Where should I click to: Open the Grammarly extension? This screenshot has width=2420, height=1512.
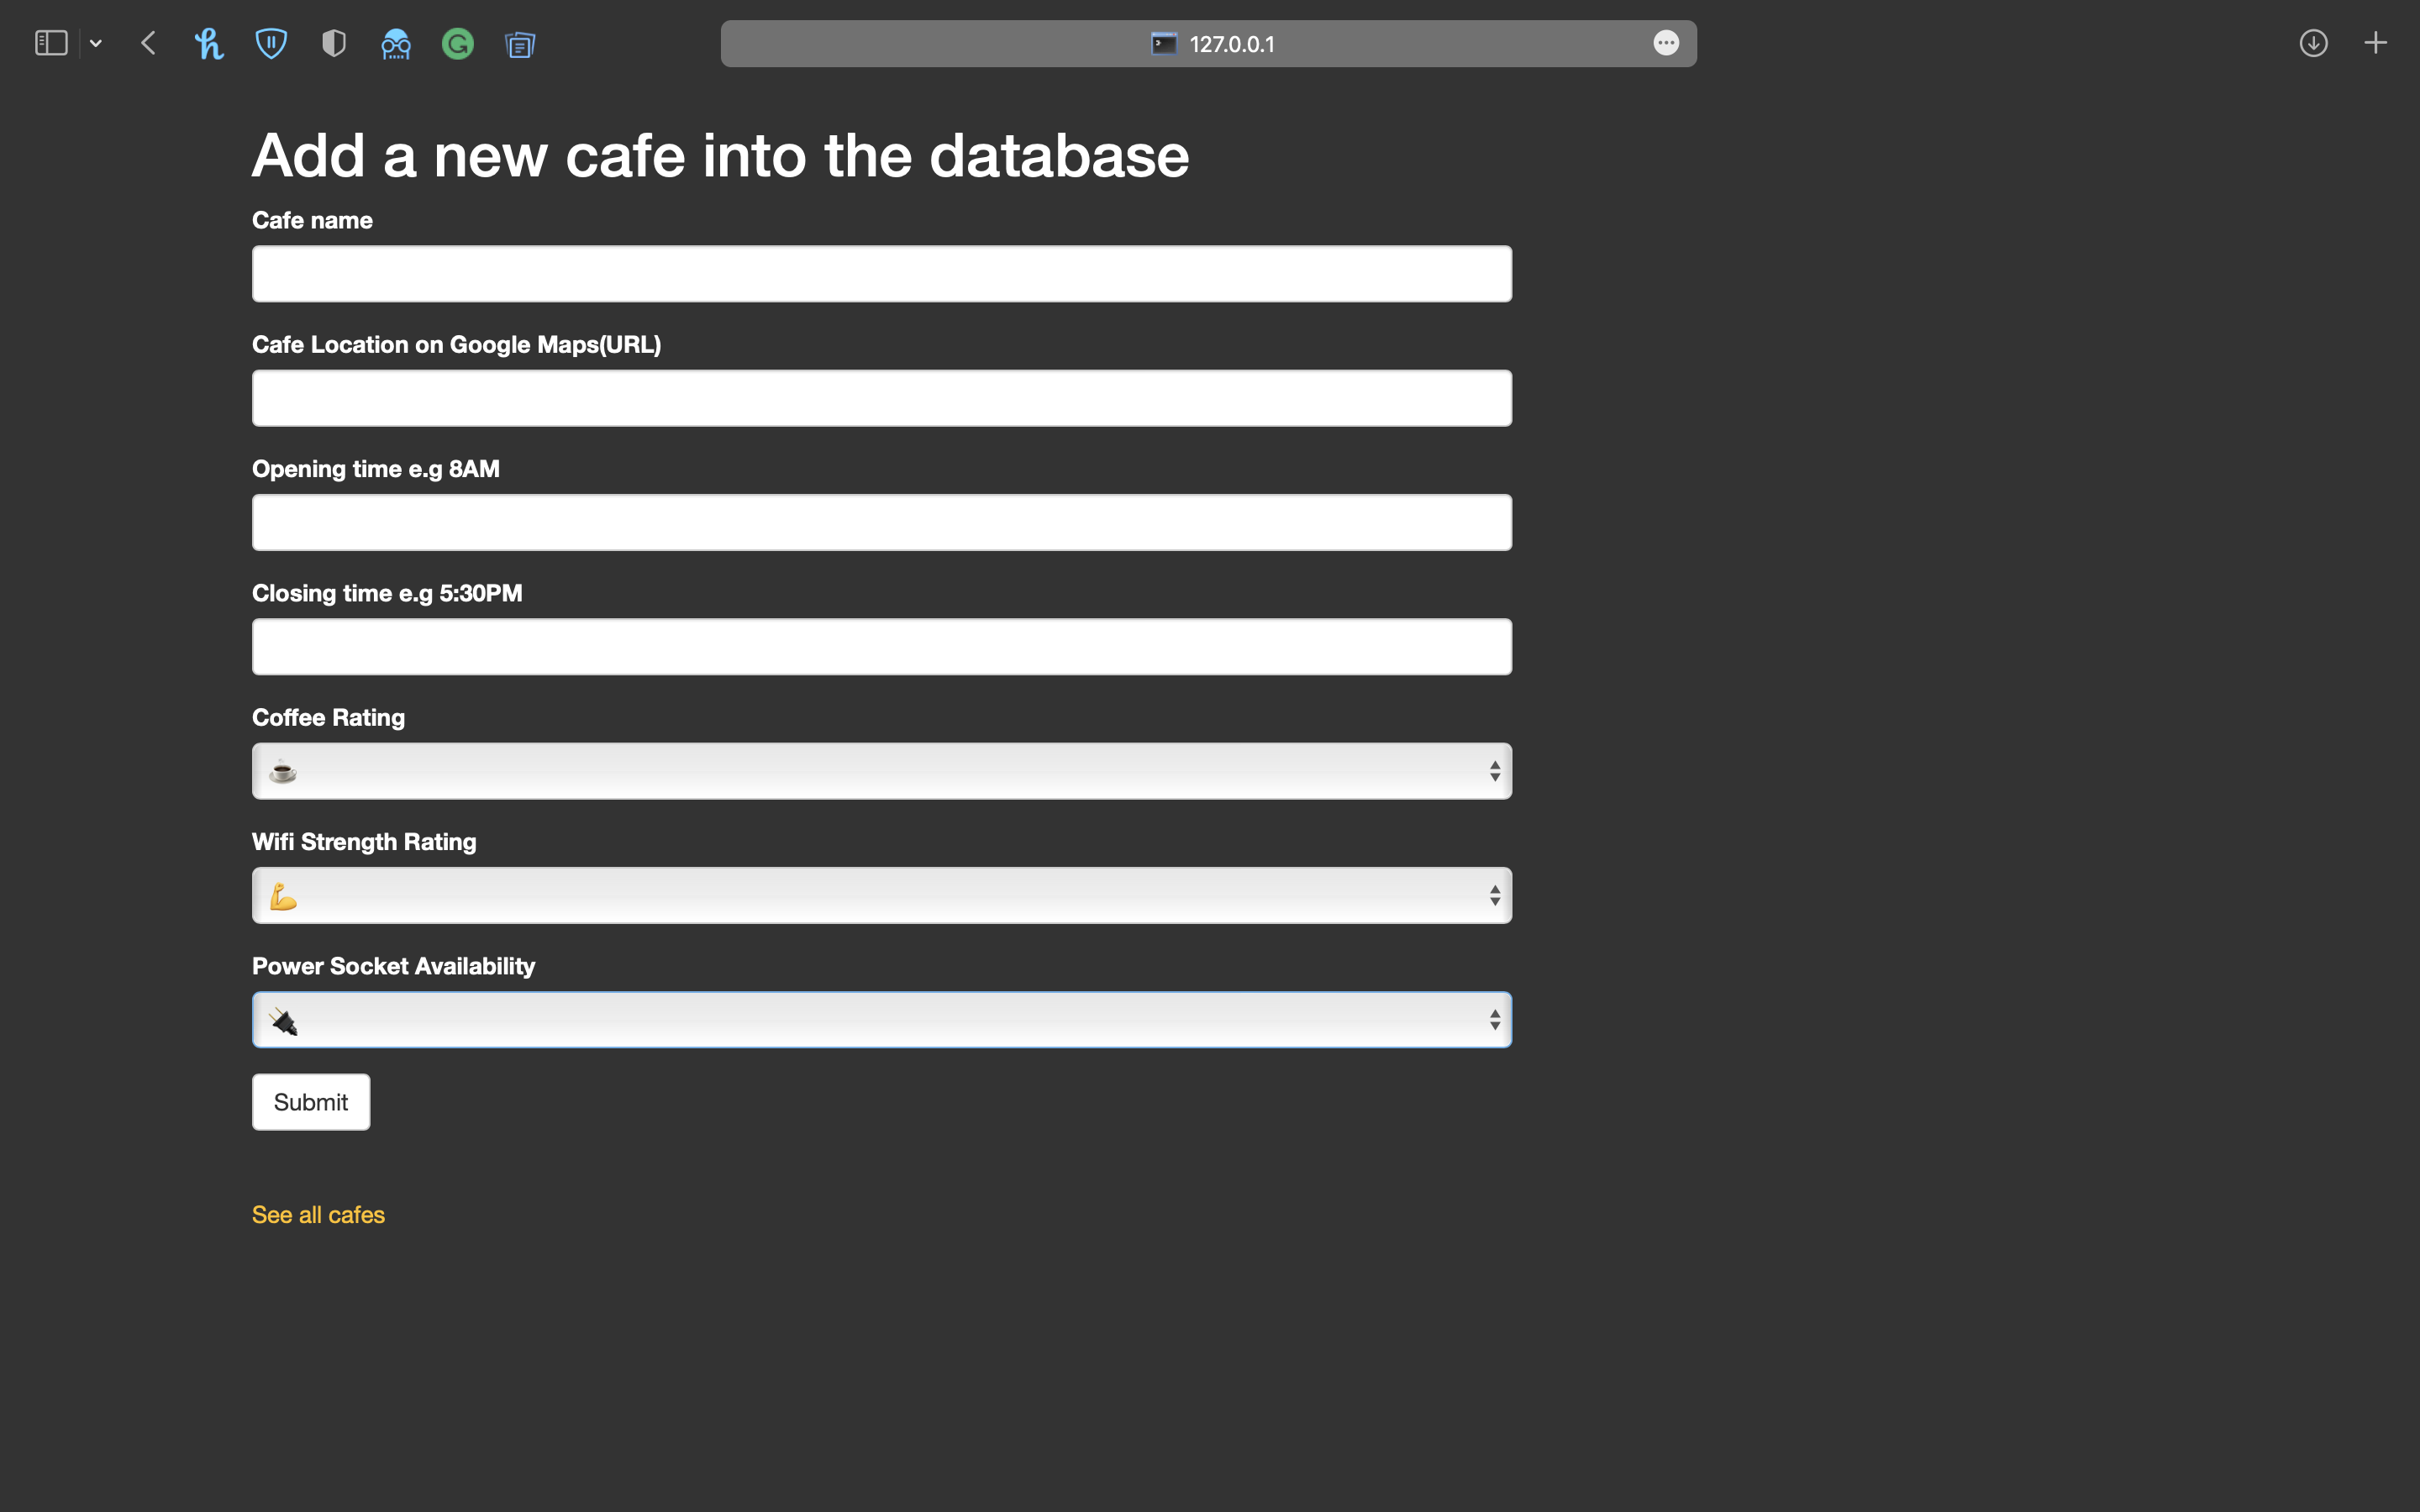coord(457,43)
